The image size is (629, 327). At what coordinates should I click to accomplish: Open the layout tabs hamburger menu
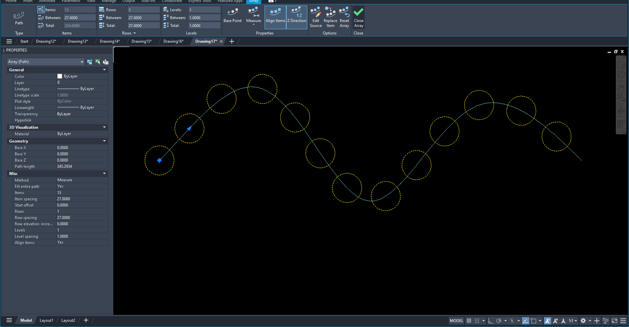pos(9,320)
